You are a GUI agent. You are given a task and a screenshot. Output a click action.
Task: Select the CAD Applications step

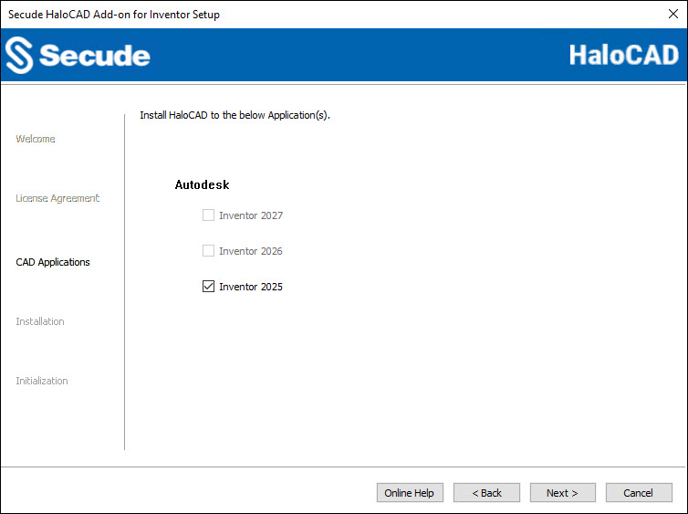tap(53, 262)
